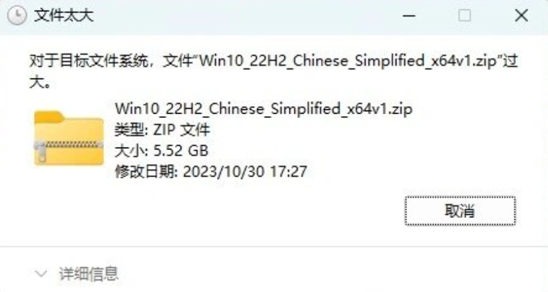This screenshot has height=292, width=548.
Task: Click the 类型: ZIP 文件 line
Action: point(162,130)
